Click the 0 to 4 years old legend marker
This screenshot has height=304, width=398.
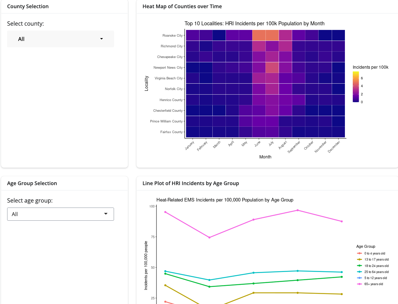tap(360, 253)
